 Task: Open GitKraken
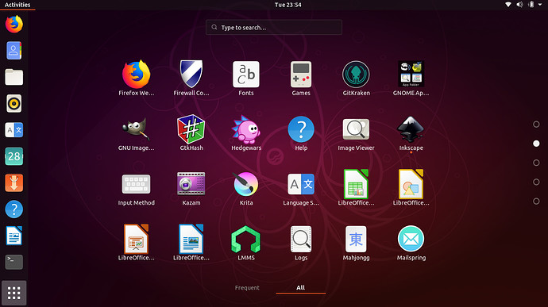click(356, 75)
